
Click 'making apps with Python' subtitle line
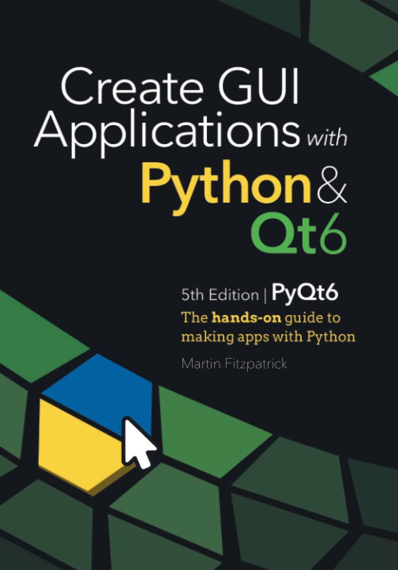(270, 336)
